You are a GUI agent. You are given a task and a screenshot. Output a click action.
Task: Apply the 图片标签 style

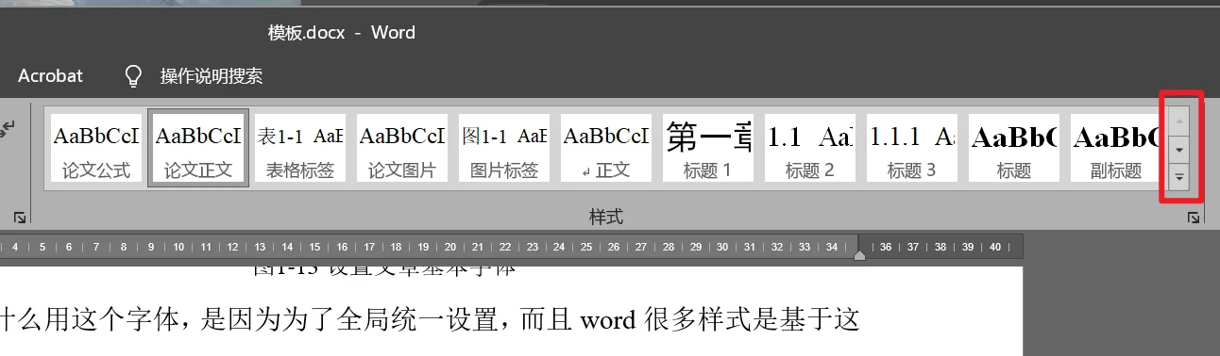point(504,147)
